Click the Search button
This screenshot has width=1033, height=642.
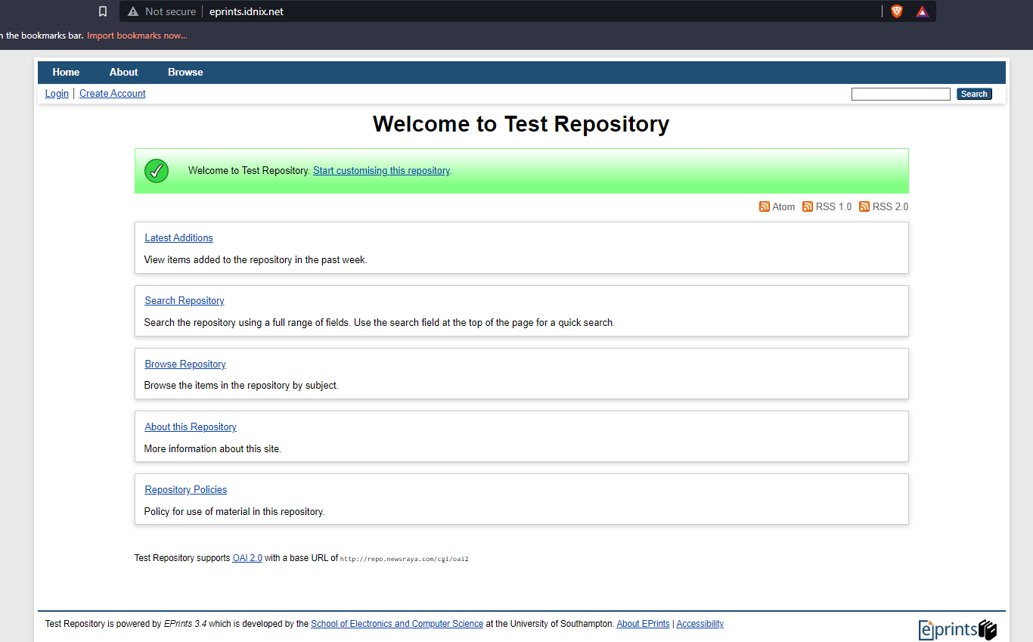[974, 94]
